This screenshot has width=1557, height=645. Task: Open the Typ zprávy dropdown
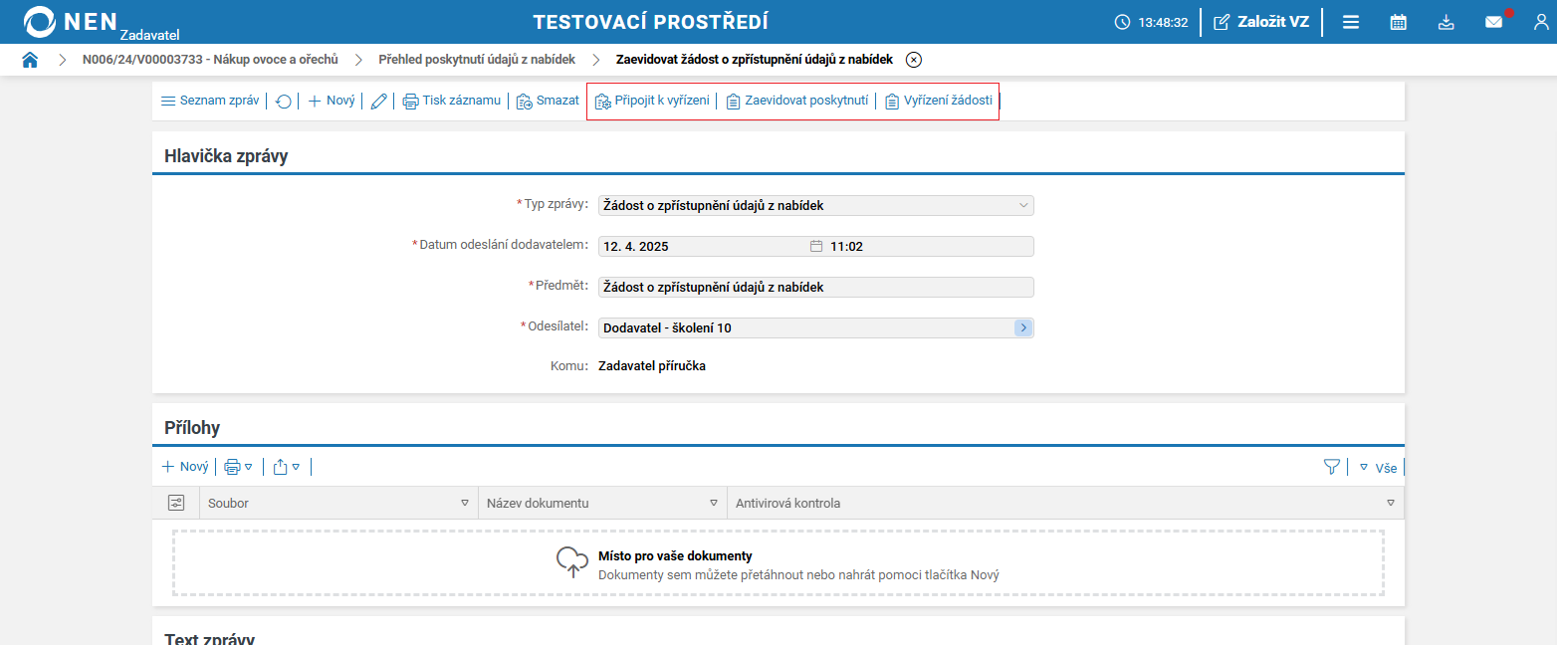coord(1022,205)
